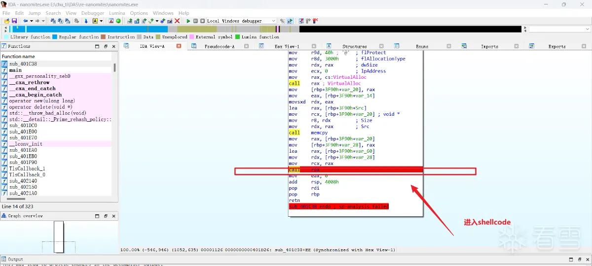Close the IDA View-A tab
This screenshot has height=266, width=592.
pos(179,46)
